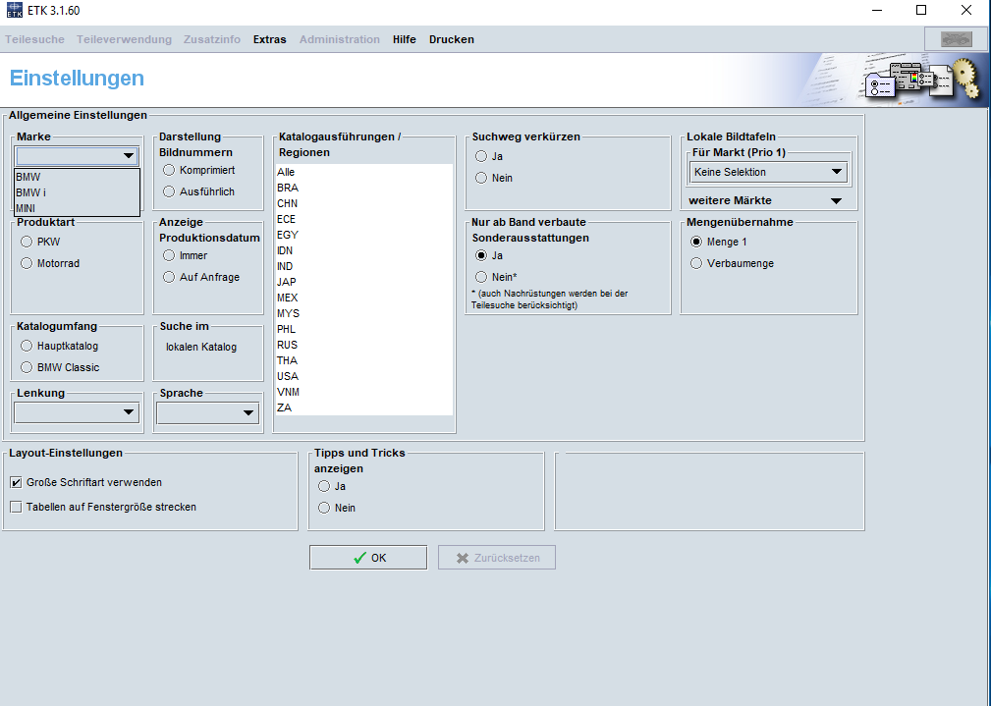Open the Drucken menu
Screen dimensions: 991x706
[x=451, y=39]
